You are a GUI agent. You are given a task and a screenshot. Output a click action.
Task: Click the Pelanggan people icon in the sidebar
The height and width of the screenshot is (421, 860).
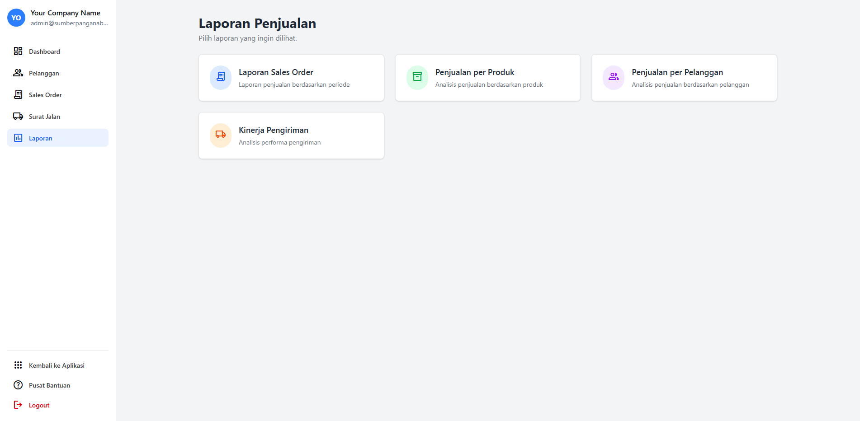point(18,73)
